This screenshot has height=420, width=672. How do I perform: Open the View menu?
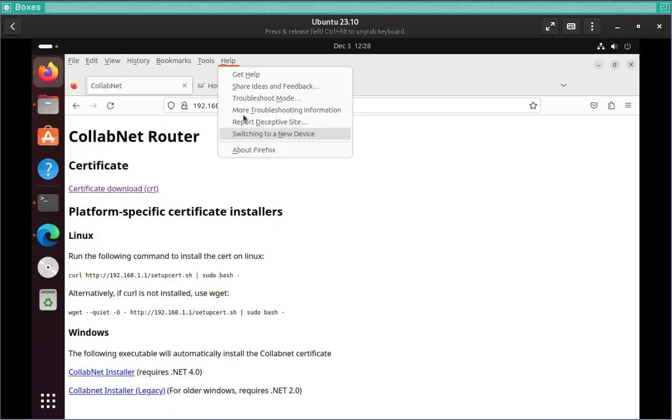click(112, 60)
